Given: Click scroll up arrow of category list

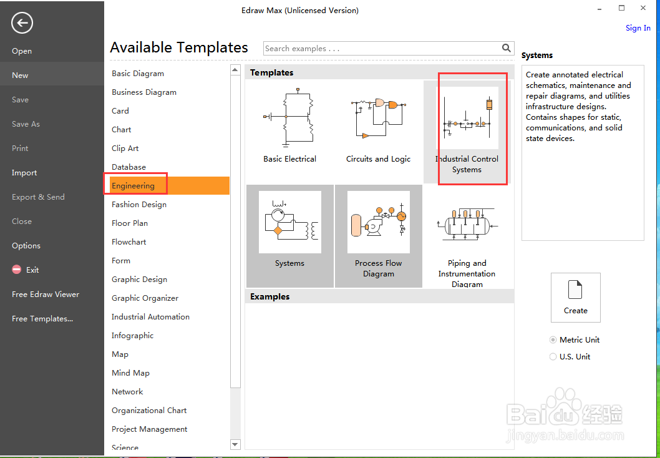Looking at the screenshot, I should [236, 70].
